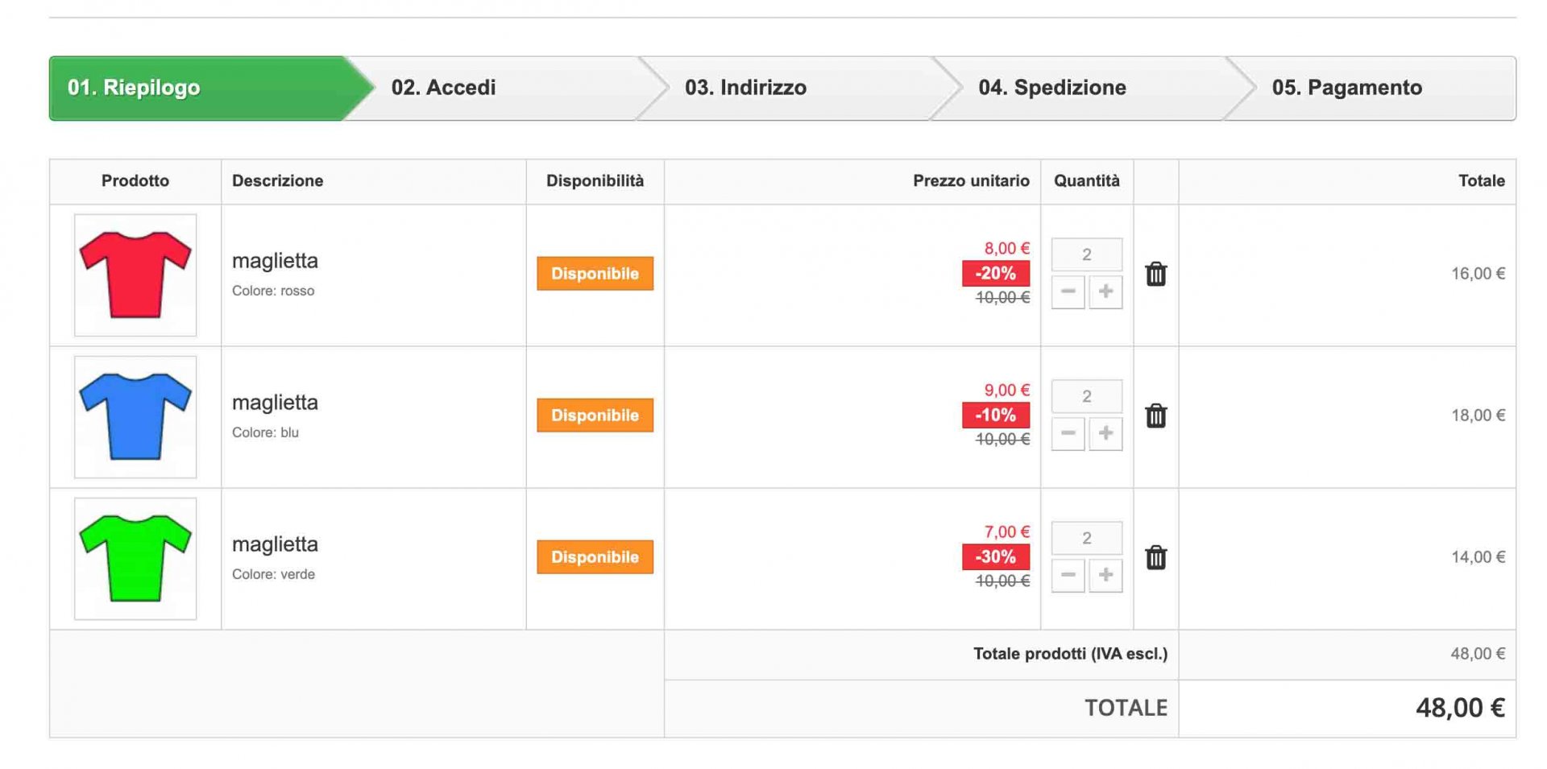1547x769 pixels.
Task: Select the 05. Pagamento step
Action: pyautogui.click(x=1346, y=88)
